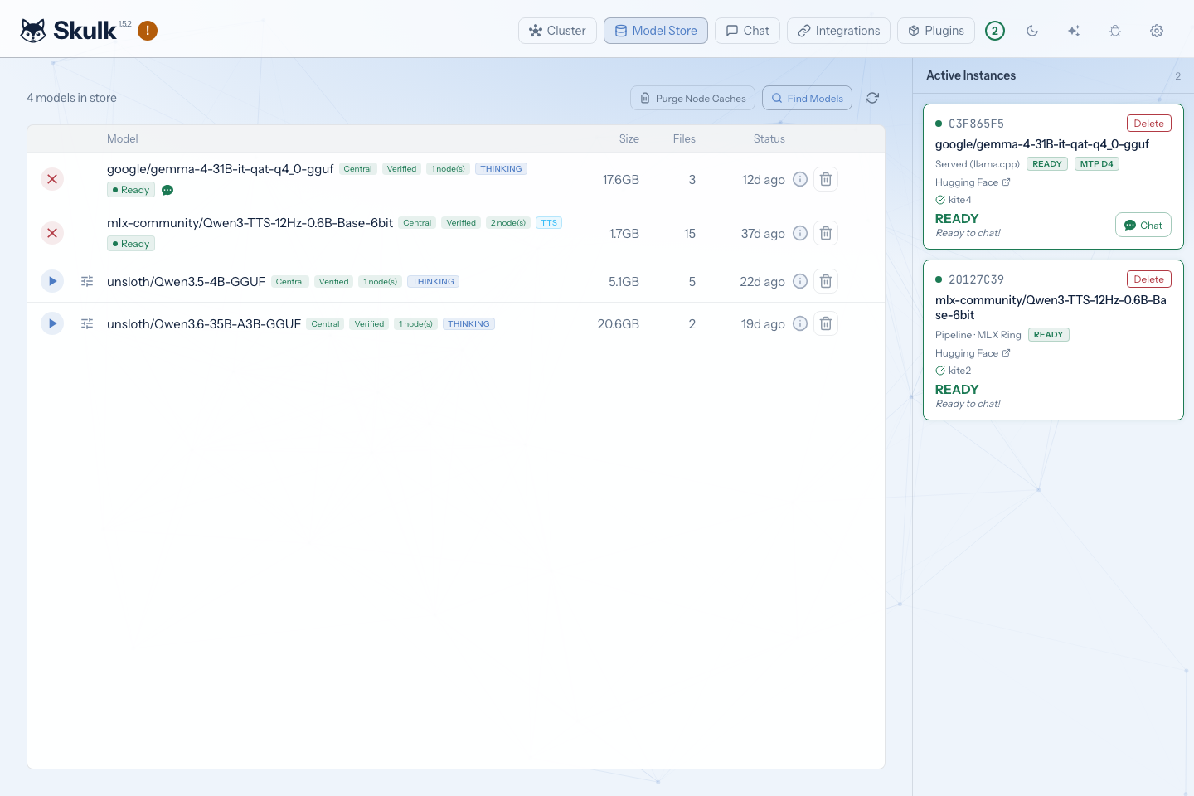Go to the Integrations tab
The image size is (1194, 796).
(x=838, y=31)
